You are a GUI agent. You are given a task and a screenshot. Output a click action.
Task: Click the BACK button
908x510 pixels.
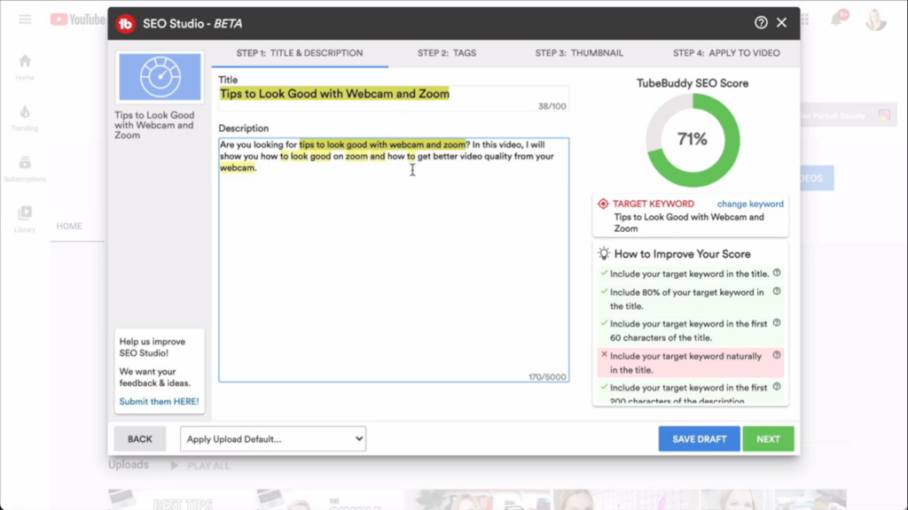[x=139, y=439]
